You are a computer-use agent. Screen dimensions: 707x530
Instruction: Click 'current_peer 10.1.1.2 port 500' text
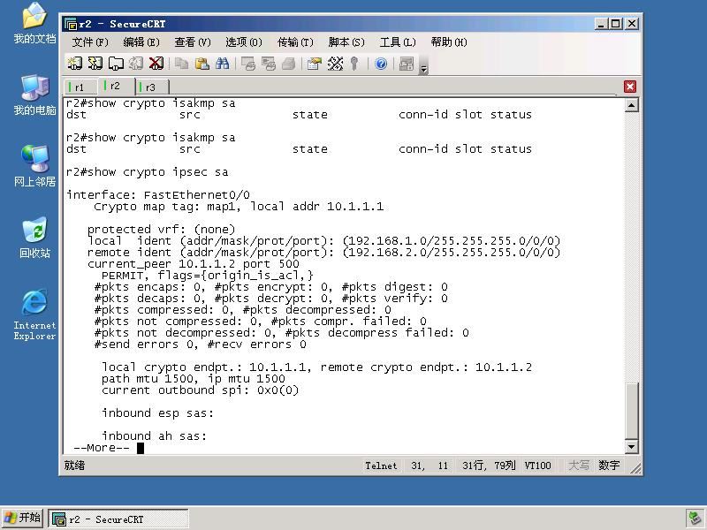click(194, 264)
